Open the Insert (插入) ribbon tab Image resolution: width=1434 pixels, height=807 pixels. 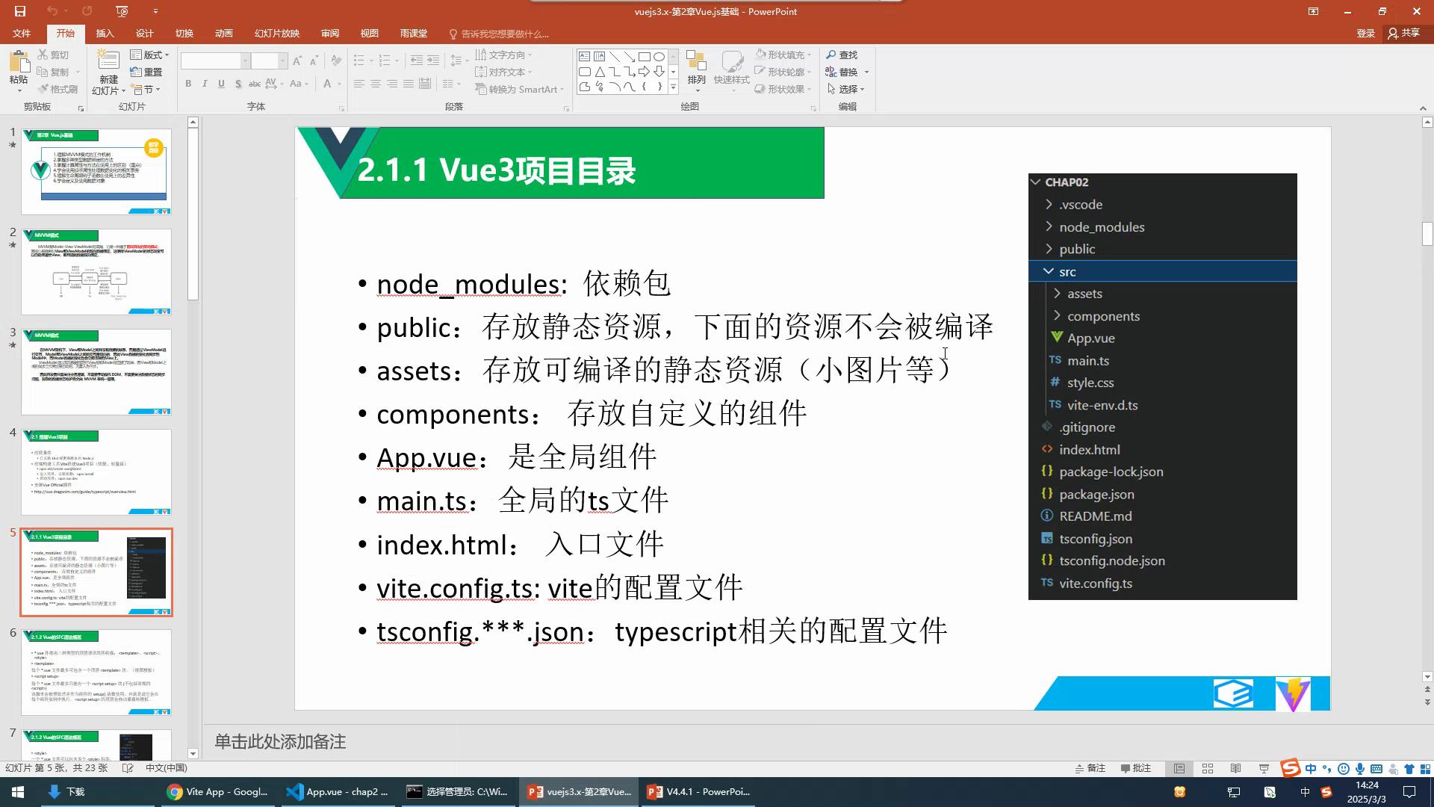[105, 34]
